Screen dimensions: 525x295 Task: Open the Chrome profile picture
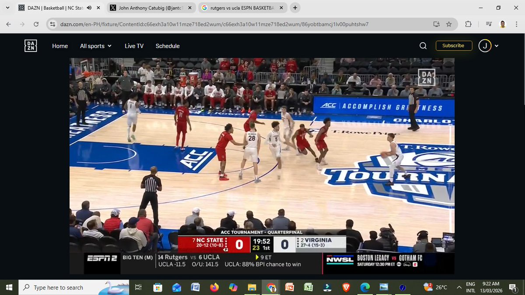503,24
